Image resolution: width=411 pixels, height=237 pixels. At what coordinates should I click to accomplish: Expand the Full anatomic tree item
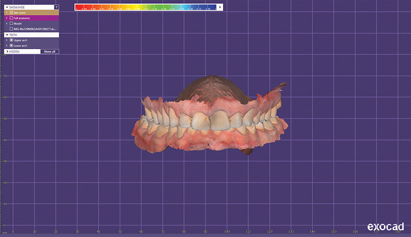point(7,18)
